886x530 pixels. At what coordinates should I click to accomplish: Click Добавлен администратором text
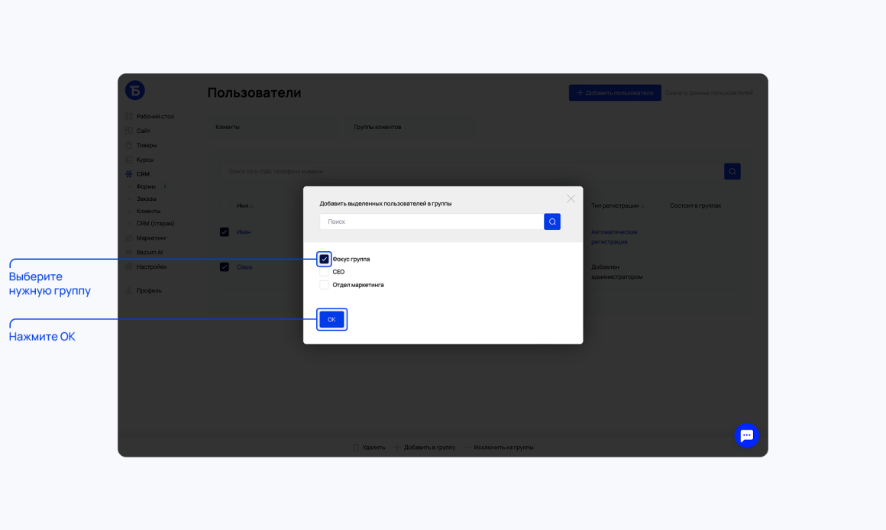click(616, 272)
